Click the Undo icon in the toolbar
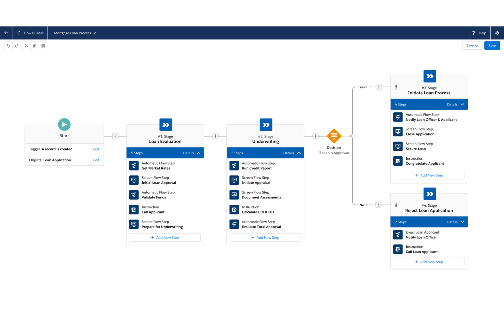The image size is (504, 336). pyautogui.click(x=9, y=45)
